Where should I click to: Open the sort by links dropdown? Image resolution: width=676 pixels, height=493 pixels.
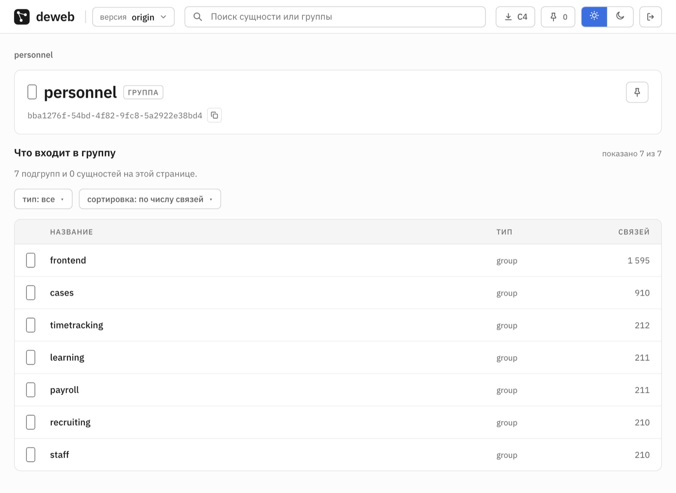pyautogui.click(x=150, y=199)
